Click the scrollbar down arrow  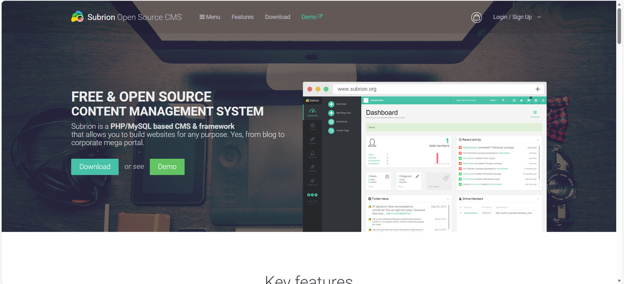pos(619,280)
